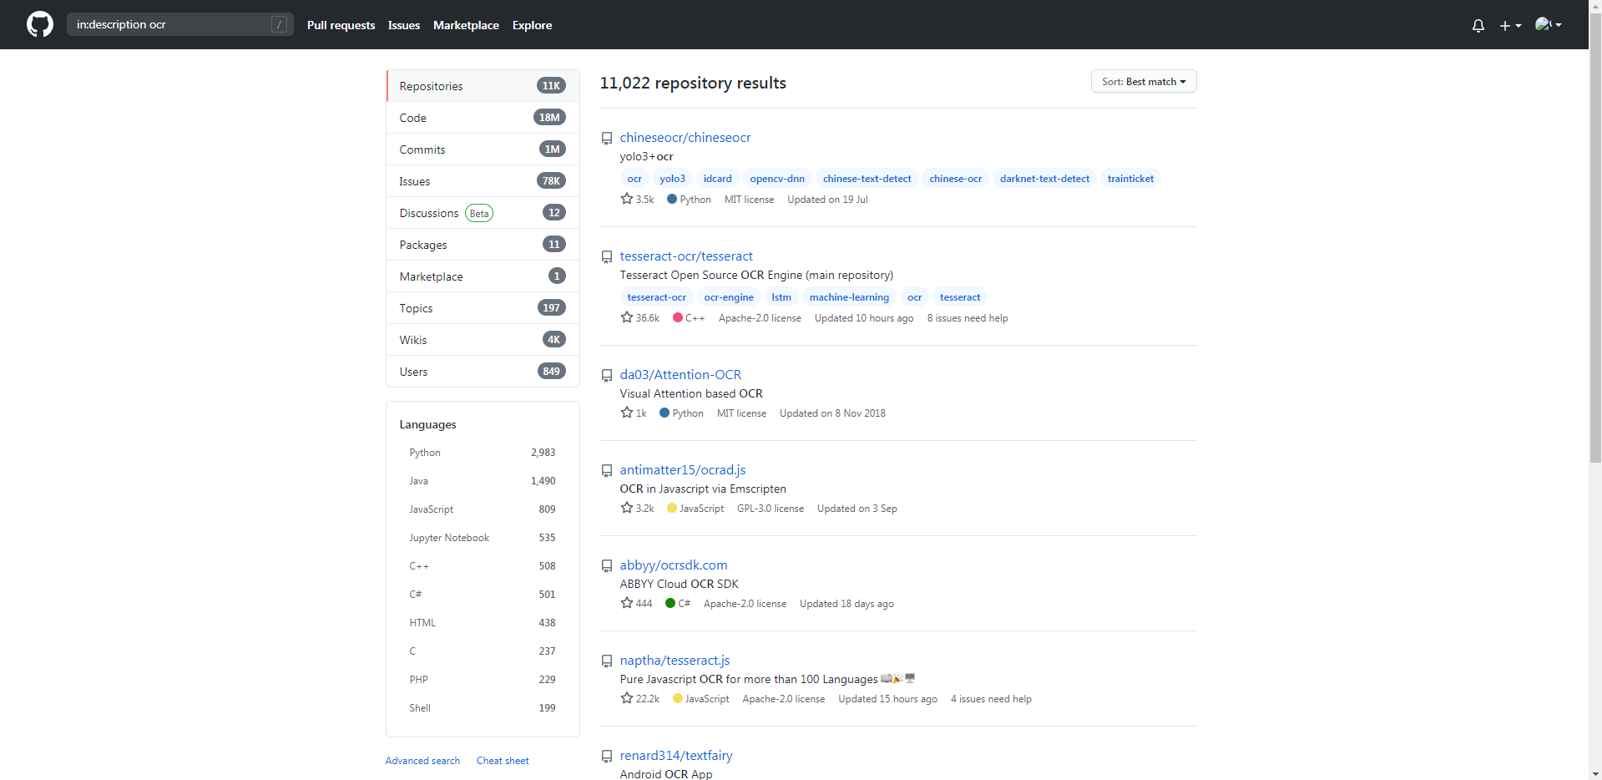Open the tesseract-ocr/tesseract repository
Screen dimensions: 1602x780
(686, 256)
